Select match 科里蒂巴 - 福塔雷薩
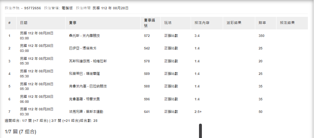 pos(84,74)
